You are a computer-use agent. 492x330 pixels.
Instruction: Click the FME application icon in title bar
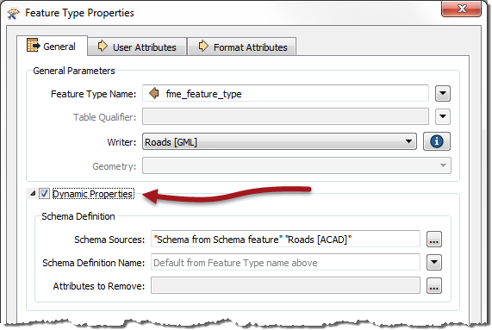tap(14, 13)
